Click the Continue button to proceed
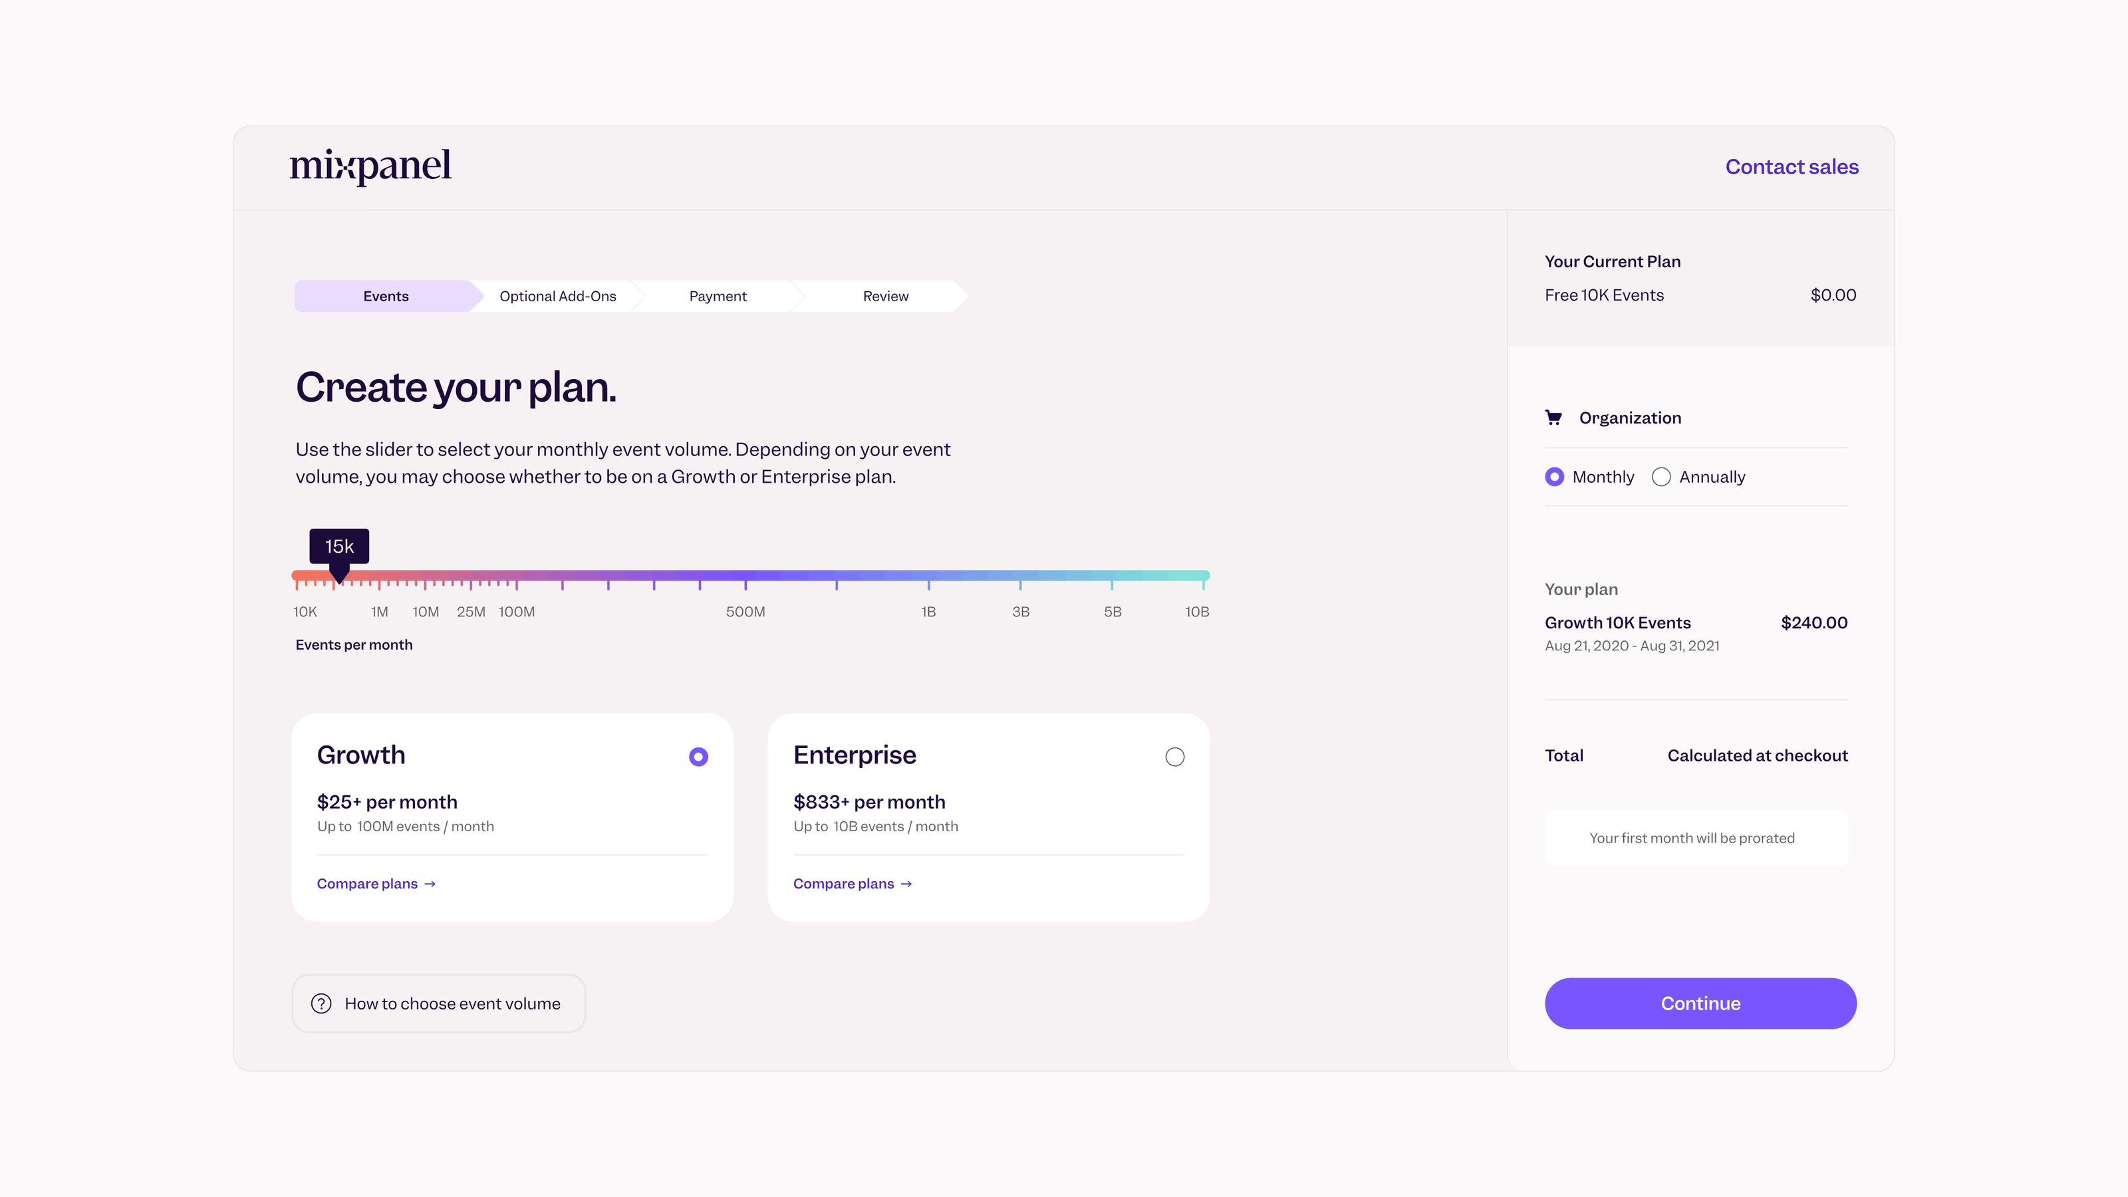The image size is (2128, 1197). point(1700,1003)
